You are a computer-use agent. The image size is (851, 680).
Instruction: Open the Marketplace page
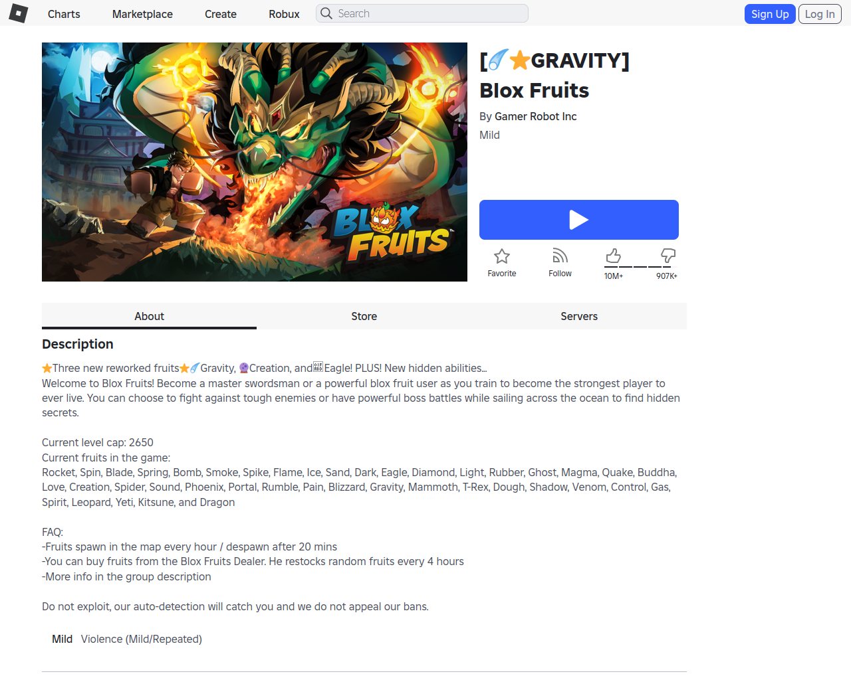[142, 14]
